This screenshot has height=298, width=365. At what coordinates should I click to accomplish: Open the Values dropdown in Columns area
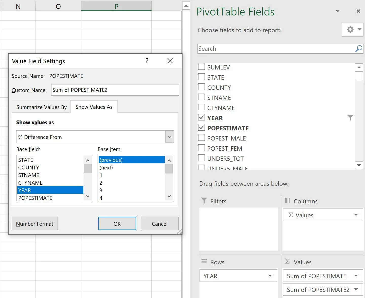coord(356,215)
